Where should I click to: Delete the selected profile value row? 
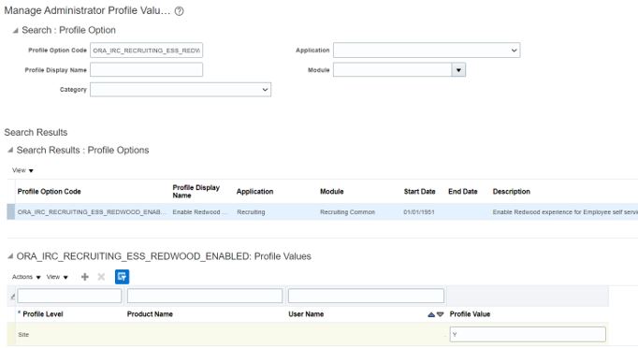[x=101, y=277]
